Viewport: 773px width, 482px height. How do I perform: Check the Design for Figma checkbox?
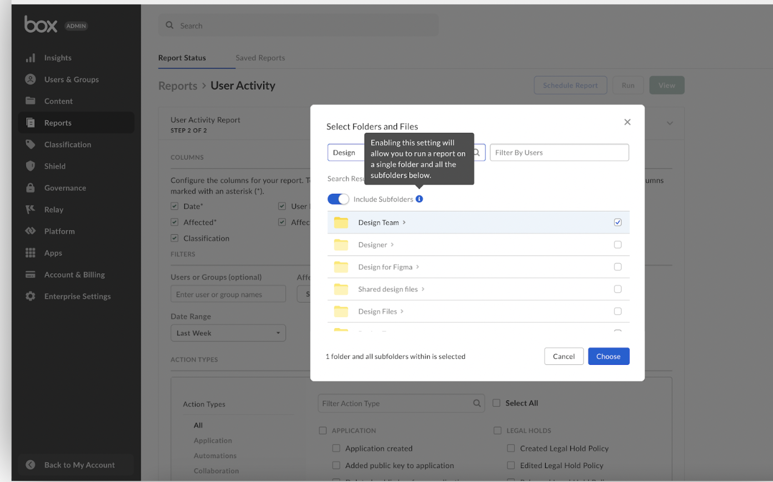click(x=618, y=267)
